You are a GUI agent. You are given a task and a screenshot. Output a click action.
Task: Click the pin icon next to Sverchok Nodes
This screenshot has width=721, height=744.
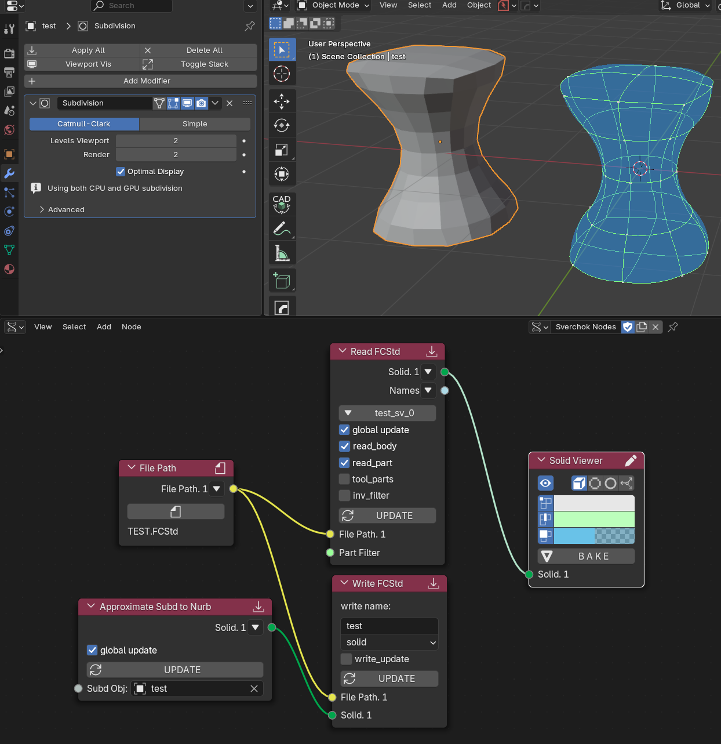(x=673, y=327)
